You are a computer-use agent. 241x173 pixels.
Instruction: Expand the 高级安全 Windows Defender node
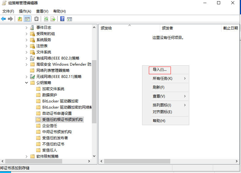[26, 64]
